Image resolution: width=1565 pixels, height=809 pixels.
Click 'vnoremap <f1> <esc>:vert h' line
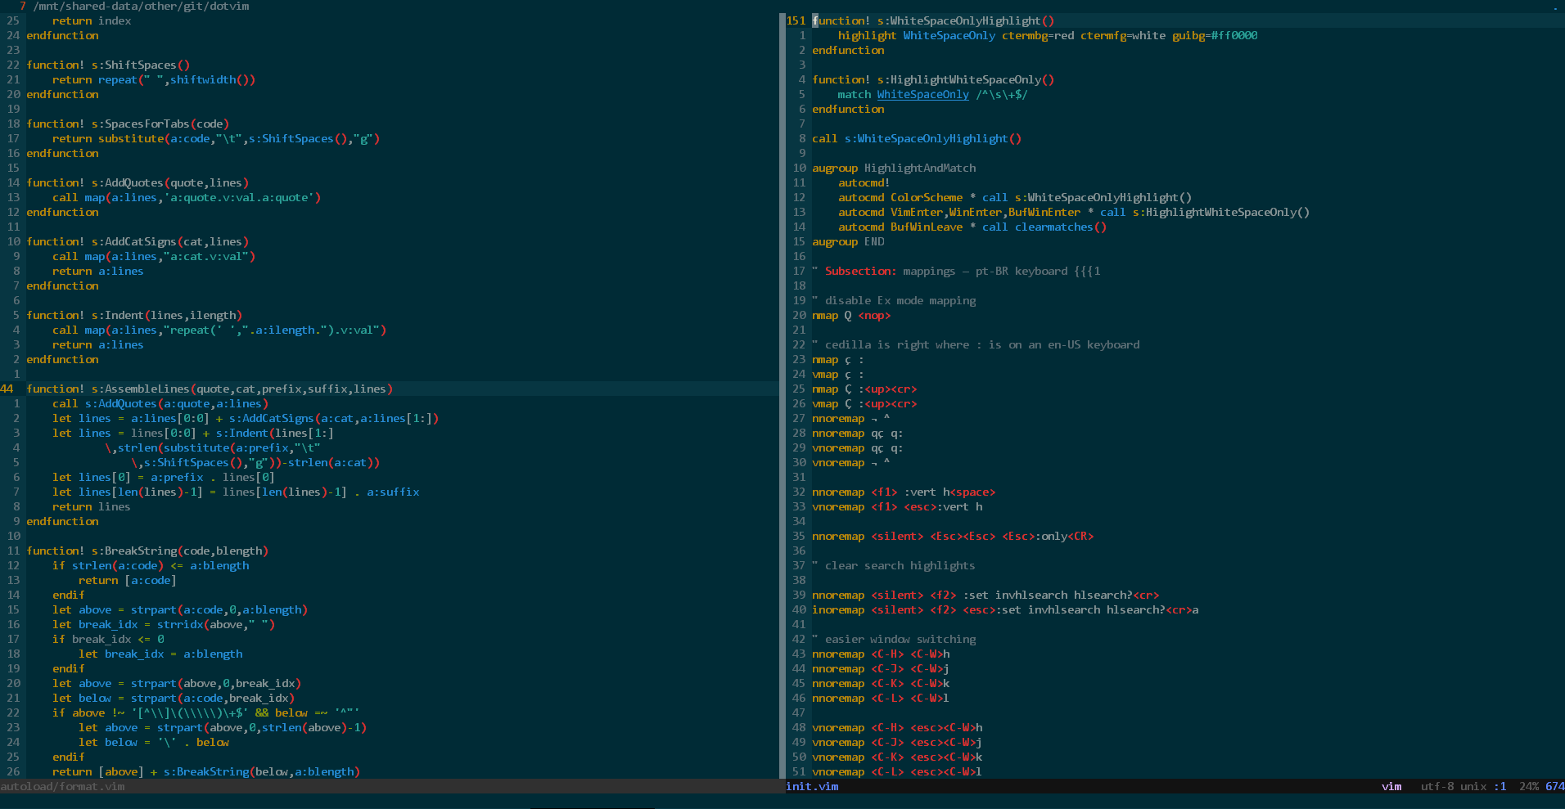[897, 506]
